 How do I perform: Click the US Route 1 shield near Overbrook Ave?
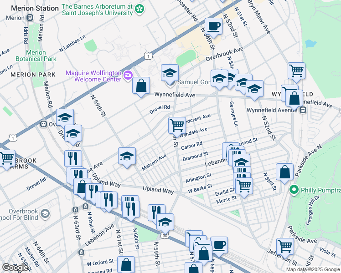(x=148, y=56)
